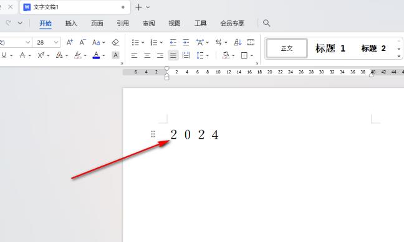
Task: Click the text effects outlined A icon
Action: (59, 55)
